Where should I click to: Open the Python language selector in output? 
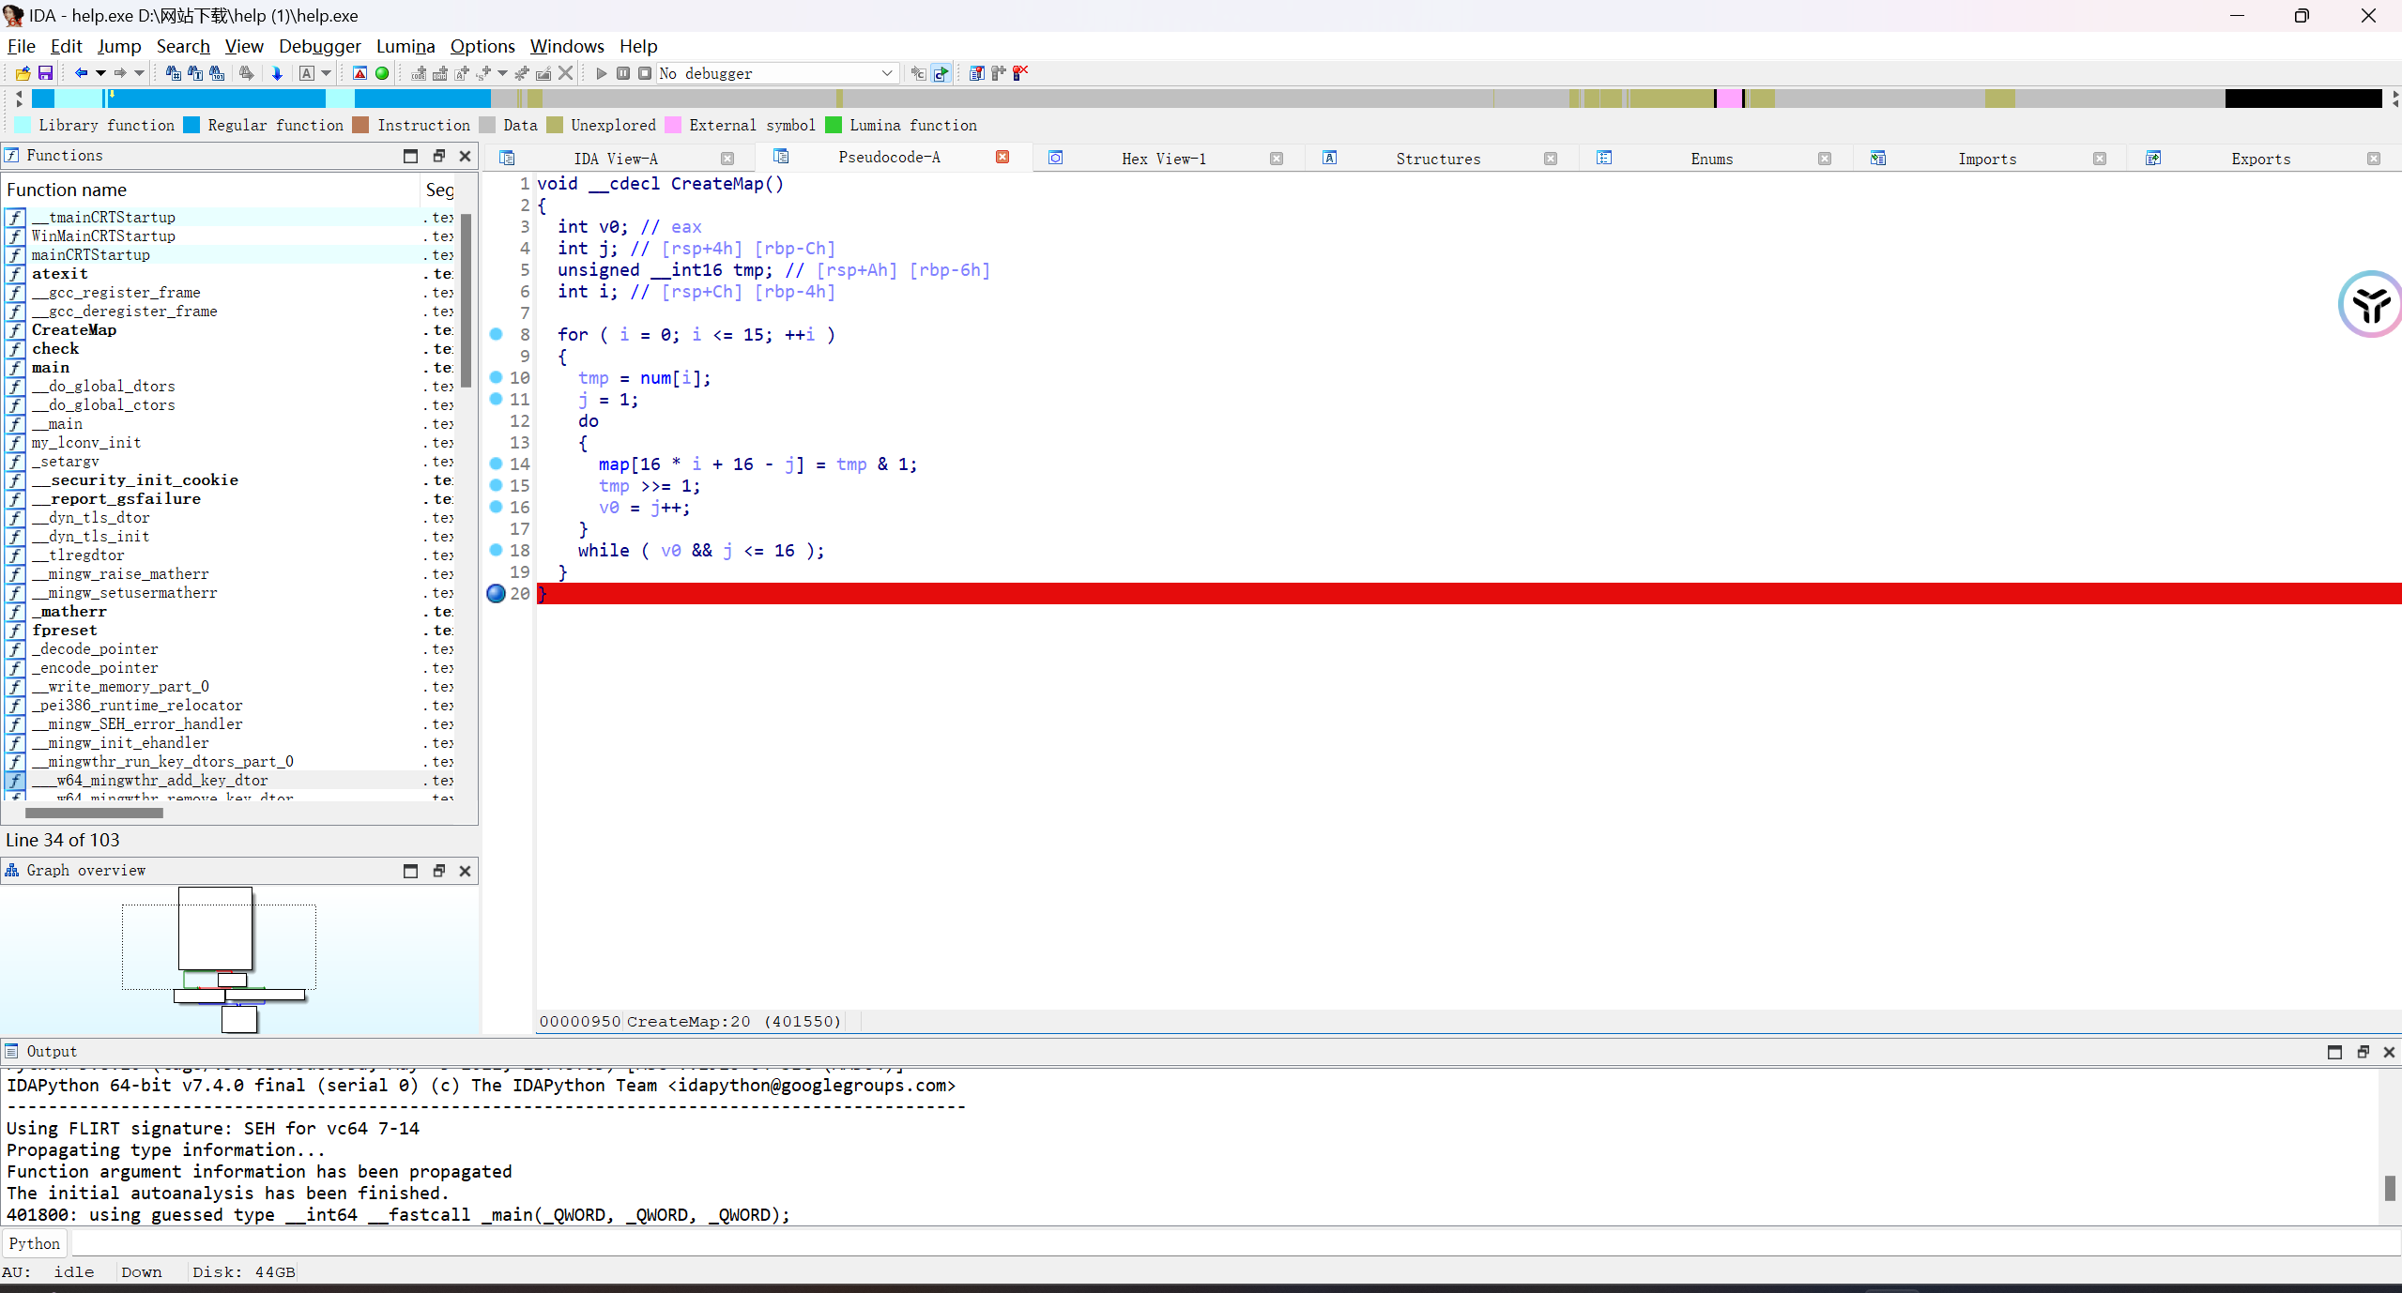point(35,1243)
